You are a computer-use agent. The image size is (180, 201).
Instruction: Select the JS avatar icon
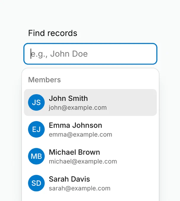(x=36, y=103)
